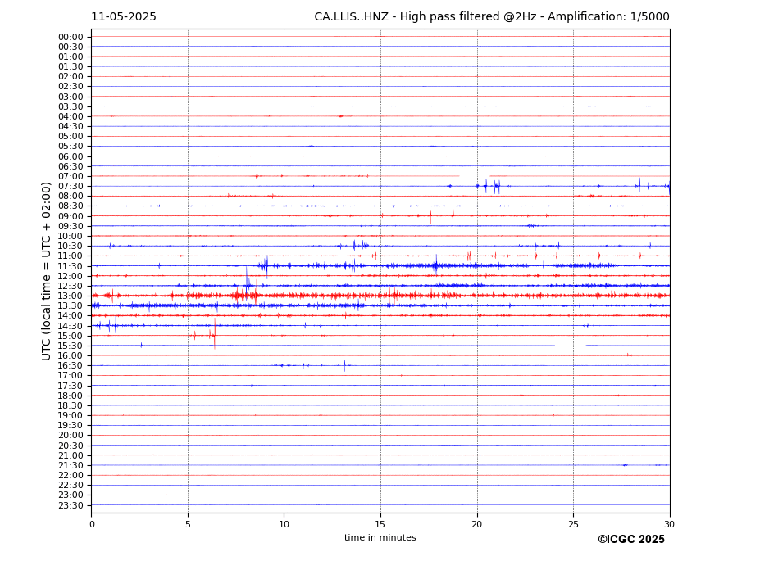This screenshot has width=760, height=570.
Task: Click the 19:00 time row label
Action: pos(71,415)
